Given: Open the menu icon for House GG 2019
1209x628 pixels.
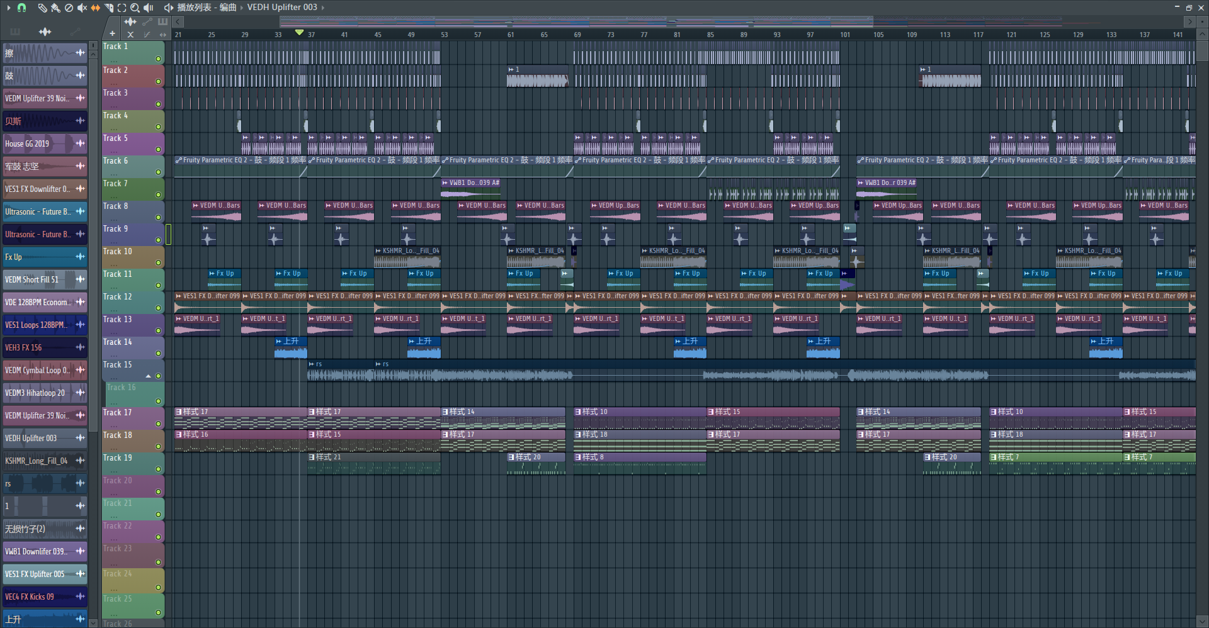Looking at the screenshot, I should (80, 143).
